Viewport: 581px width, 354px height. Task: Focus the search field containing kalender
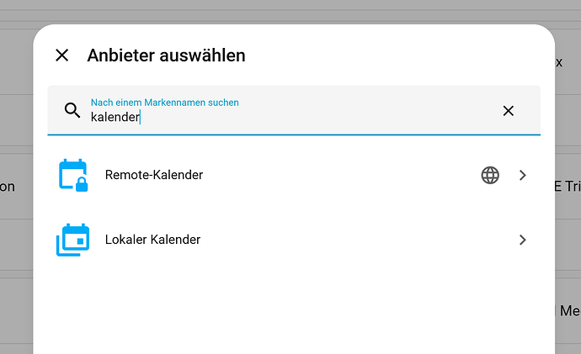(294, 111)
